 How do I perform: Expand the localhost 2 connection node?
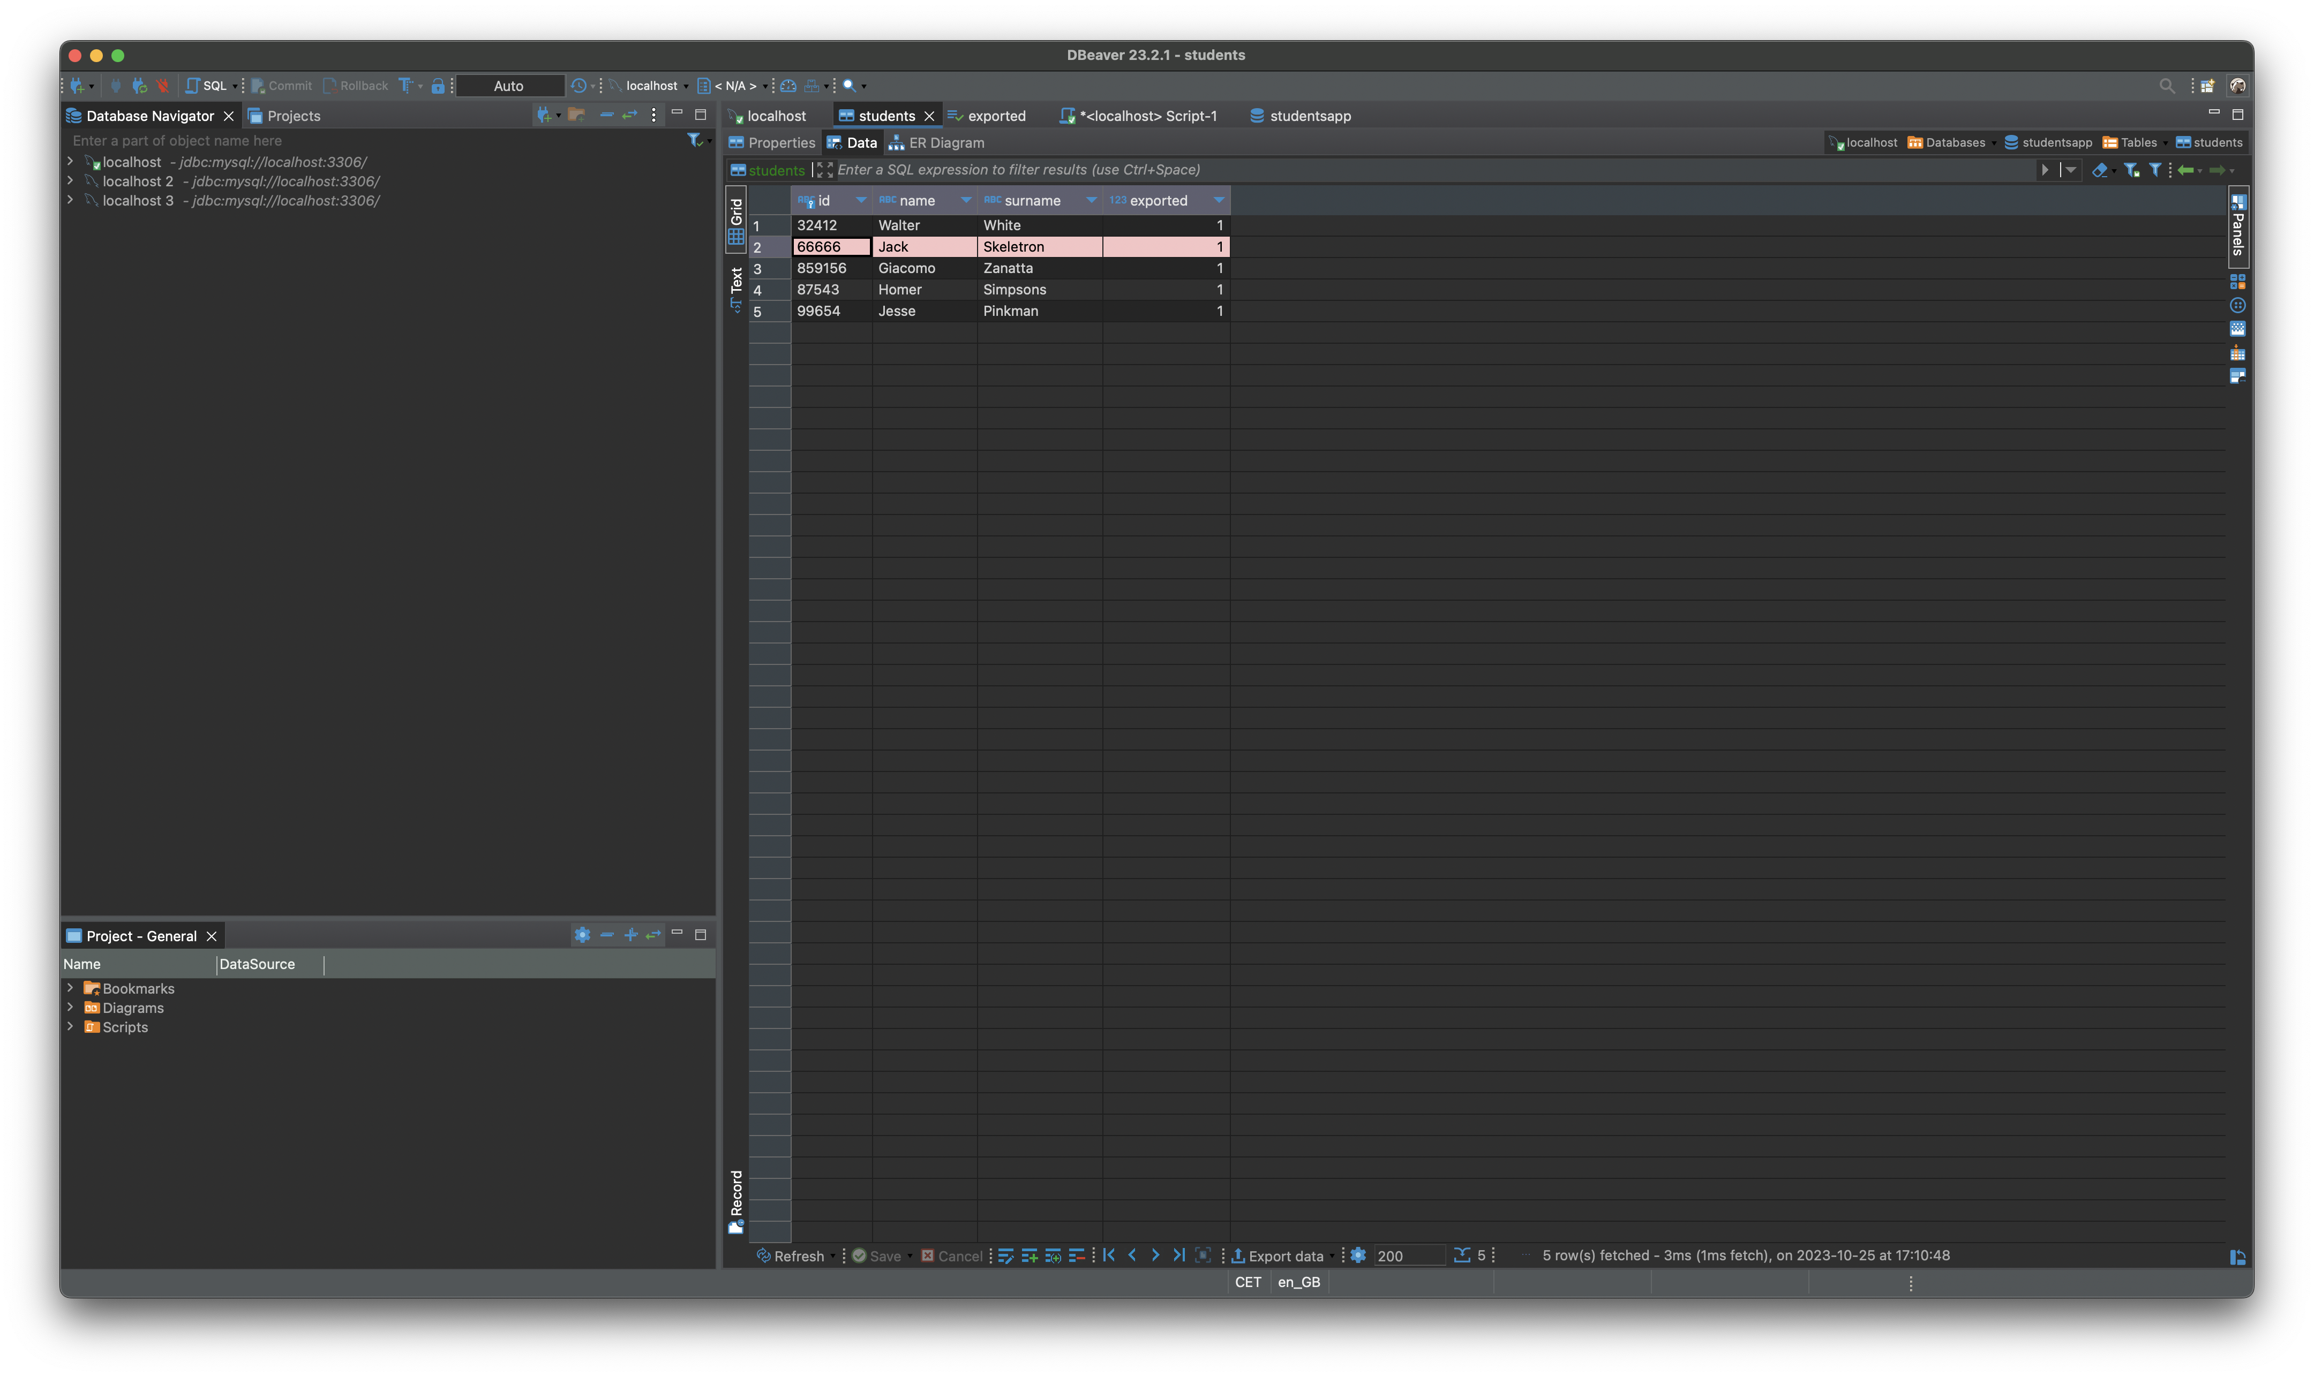pos(71,181)
